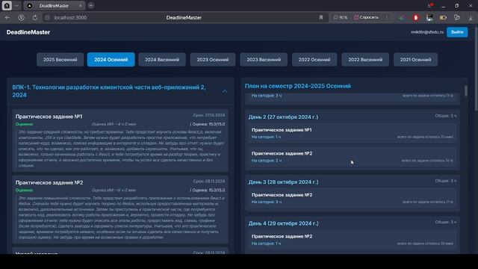The height and width of the screenshot is (269, 478).
Task: Click the На сегодня: 3 ч under День 3
Action: click(x=267, y=202)
